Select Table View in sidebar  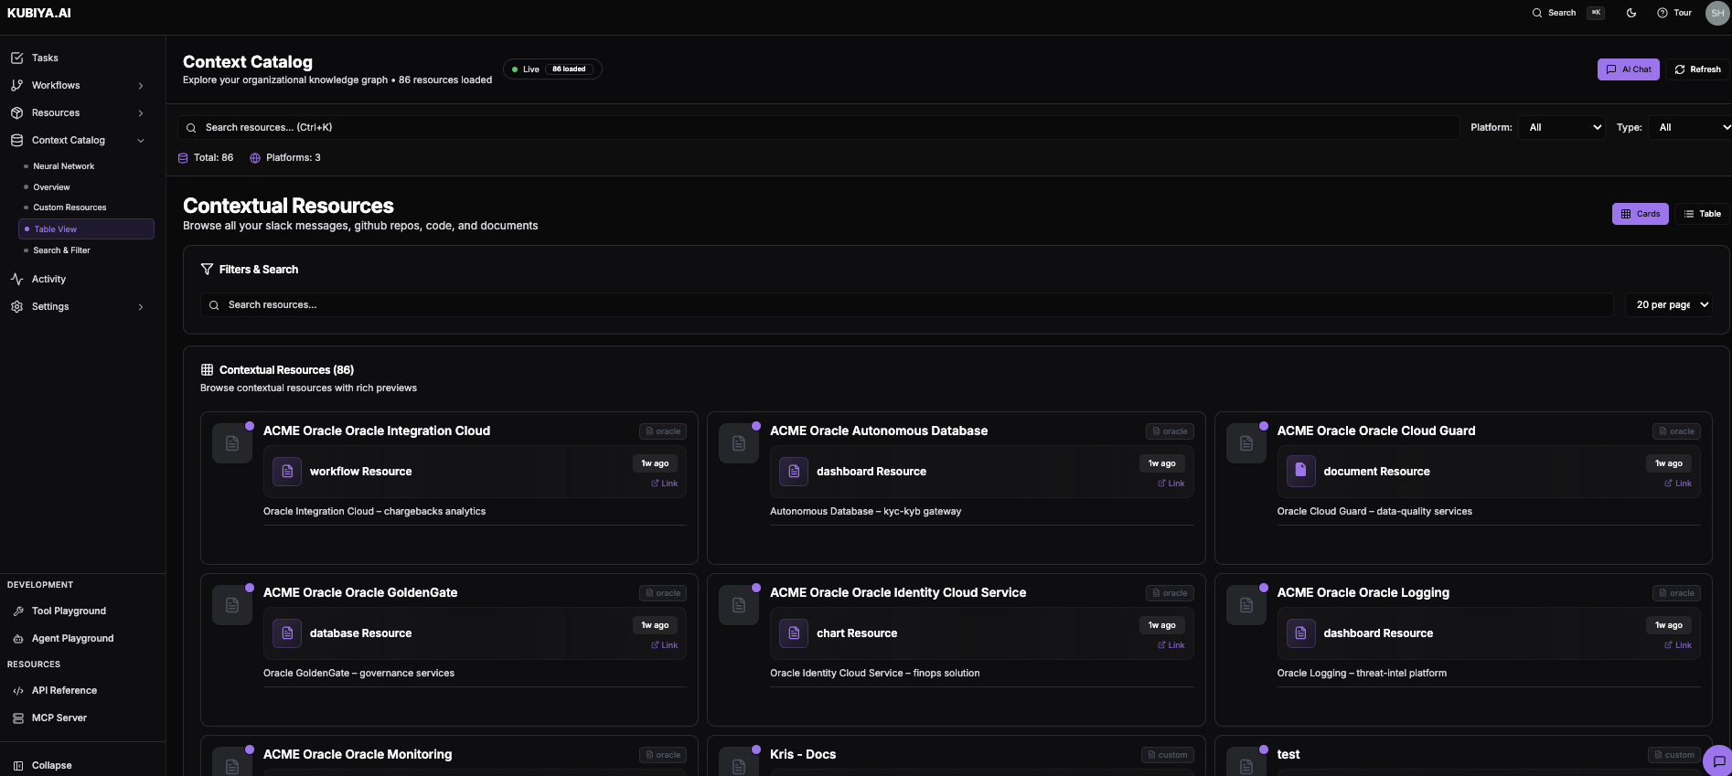(x=86, y=229)
